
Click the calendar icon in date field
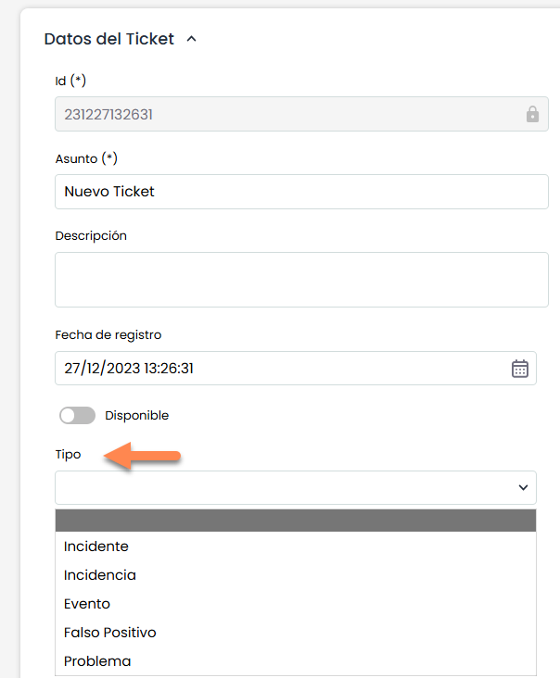pos(520,368)
